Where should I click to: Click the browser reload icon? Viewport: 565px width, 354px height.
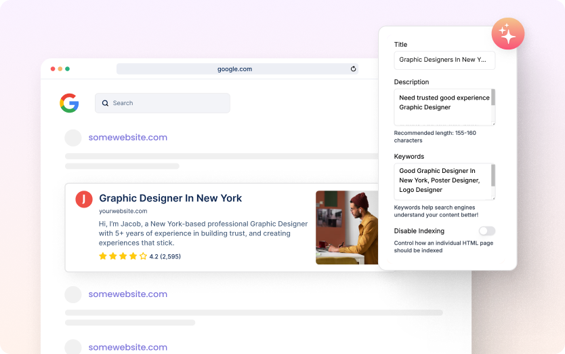tap(353, 68)
